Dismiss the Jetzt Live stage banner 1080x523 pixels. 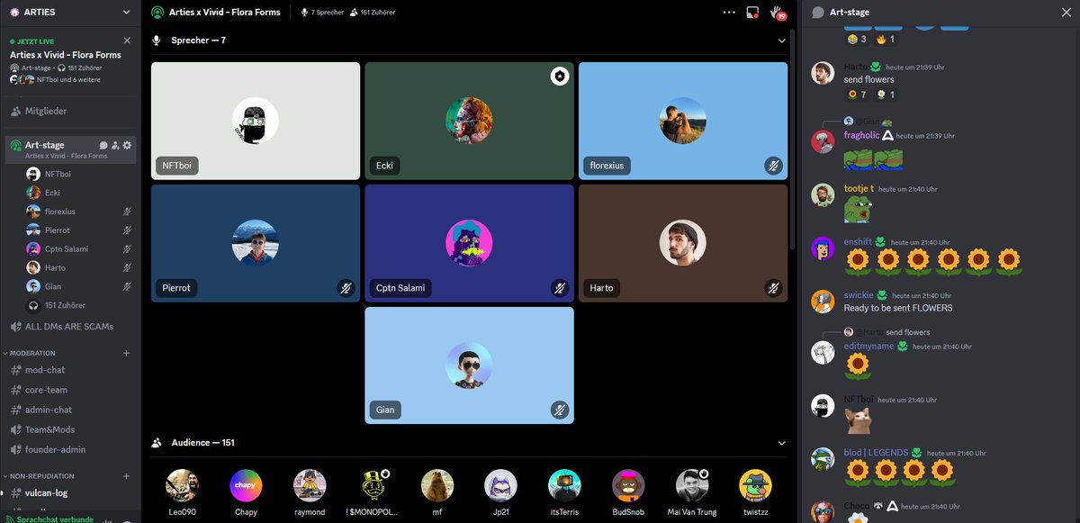point(127,41)
